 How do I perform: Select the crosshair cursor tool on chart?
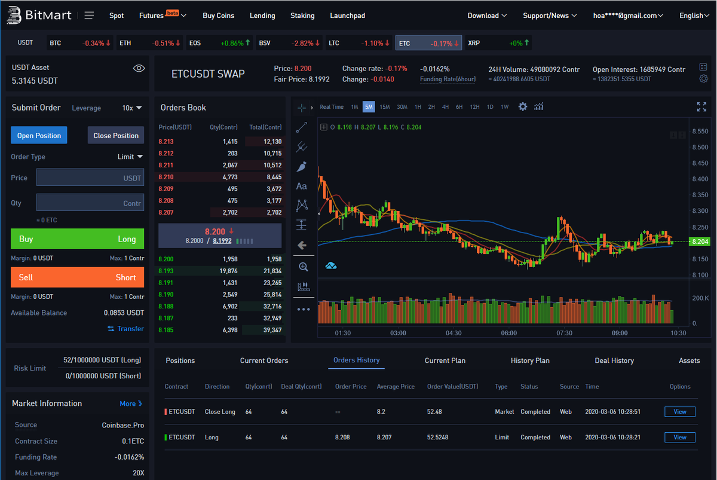[302, 108]
